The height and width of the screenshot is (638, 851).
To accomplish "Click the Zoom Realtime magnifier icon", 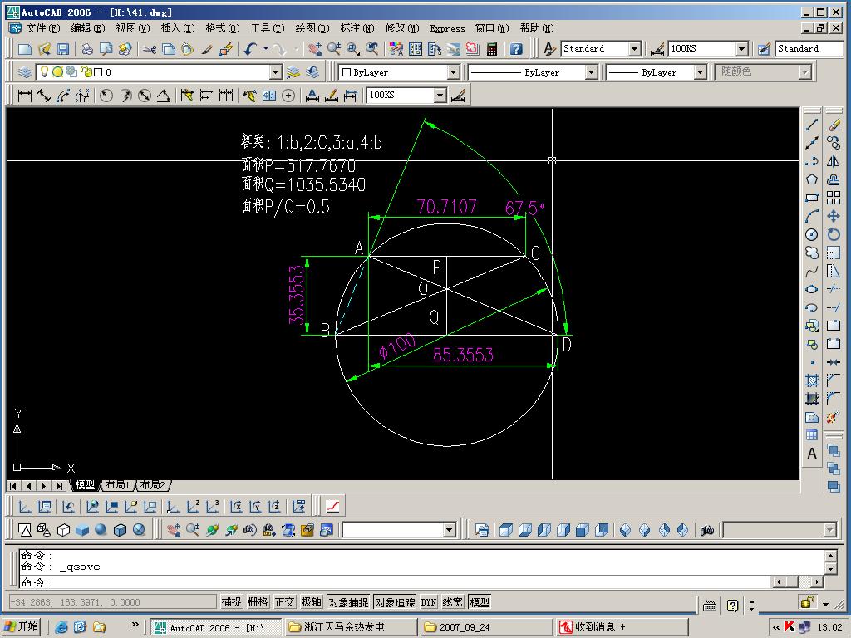I will click(333, 49).
